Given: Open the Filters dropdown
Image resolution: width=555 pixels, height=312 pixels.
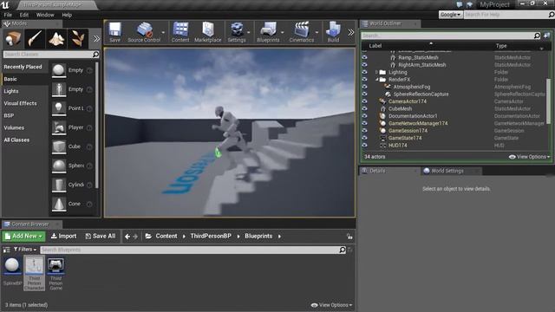Looking at the screenshot, I should pos(25,250).
